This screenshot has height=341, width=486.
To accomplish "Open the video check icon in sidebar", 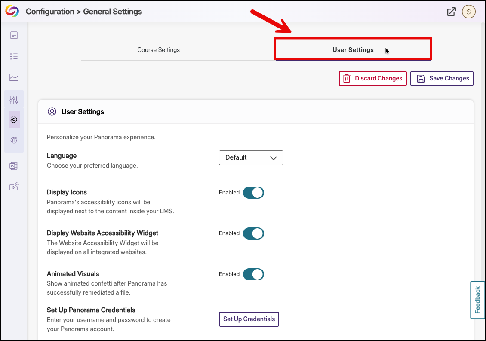I will tap(14, 187).
